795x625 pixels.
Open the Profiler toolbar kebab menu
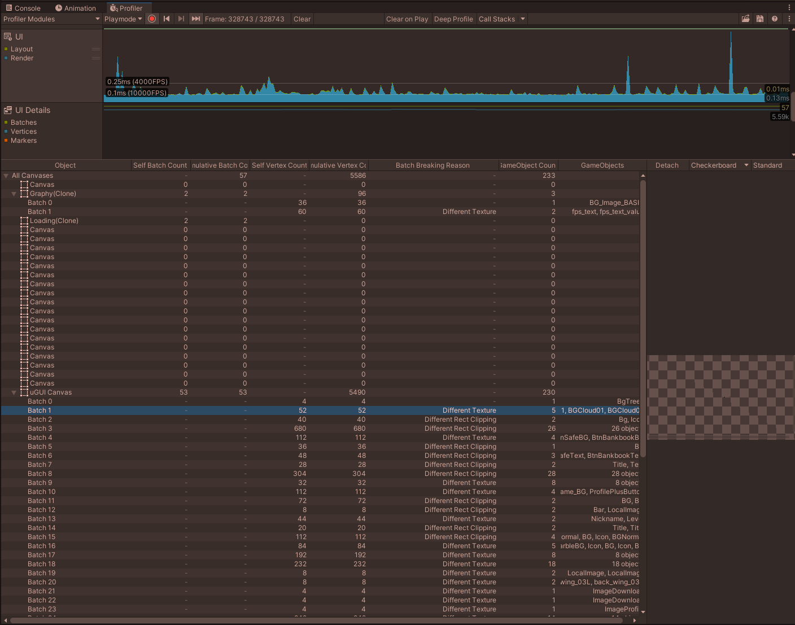789,19
